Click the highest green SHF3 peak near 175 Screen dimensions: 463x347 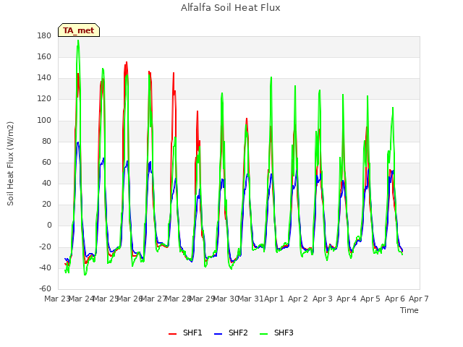[78, 40]
